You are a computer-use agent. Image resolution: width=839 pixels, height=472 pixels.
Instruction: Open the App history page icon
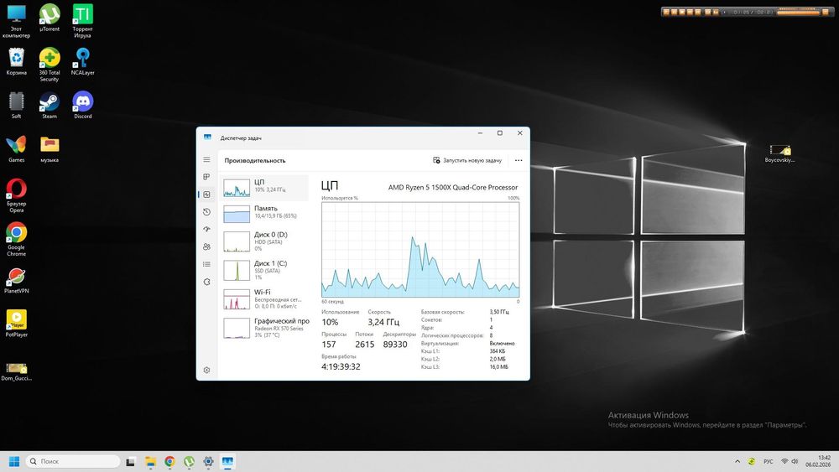point(206,212)
